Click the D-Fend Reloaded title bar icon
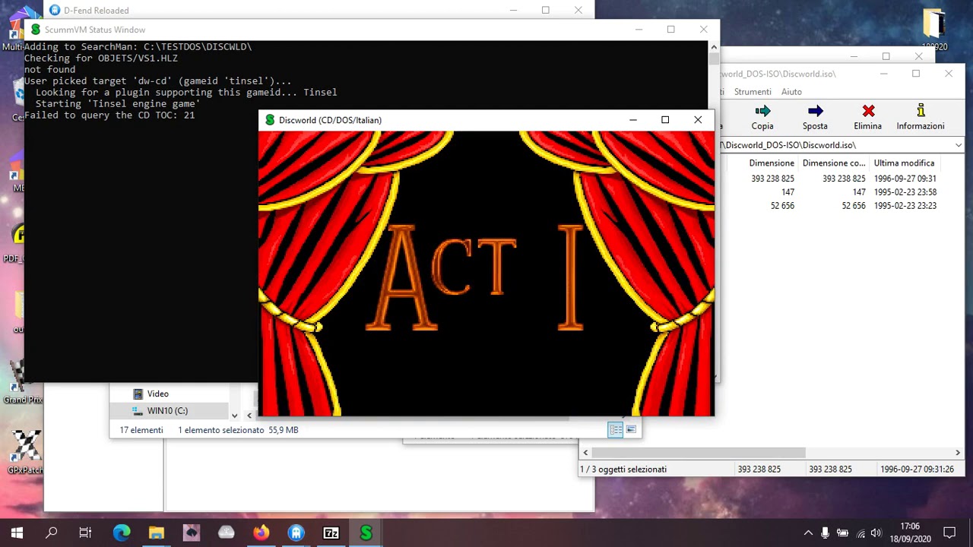The width and height of the screenshot is (973, 547). [55, 11]
